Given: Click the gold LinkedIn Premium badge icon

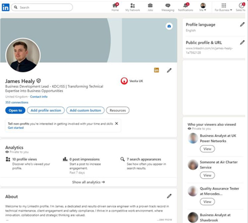Looking at the screenshot, I should (156, 70).
